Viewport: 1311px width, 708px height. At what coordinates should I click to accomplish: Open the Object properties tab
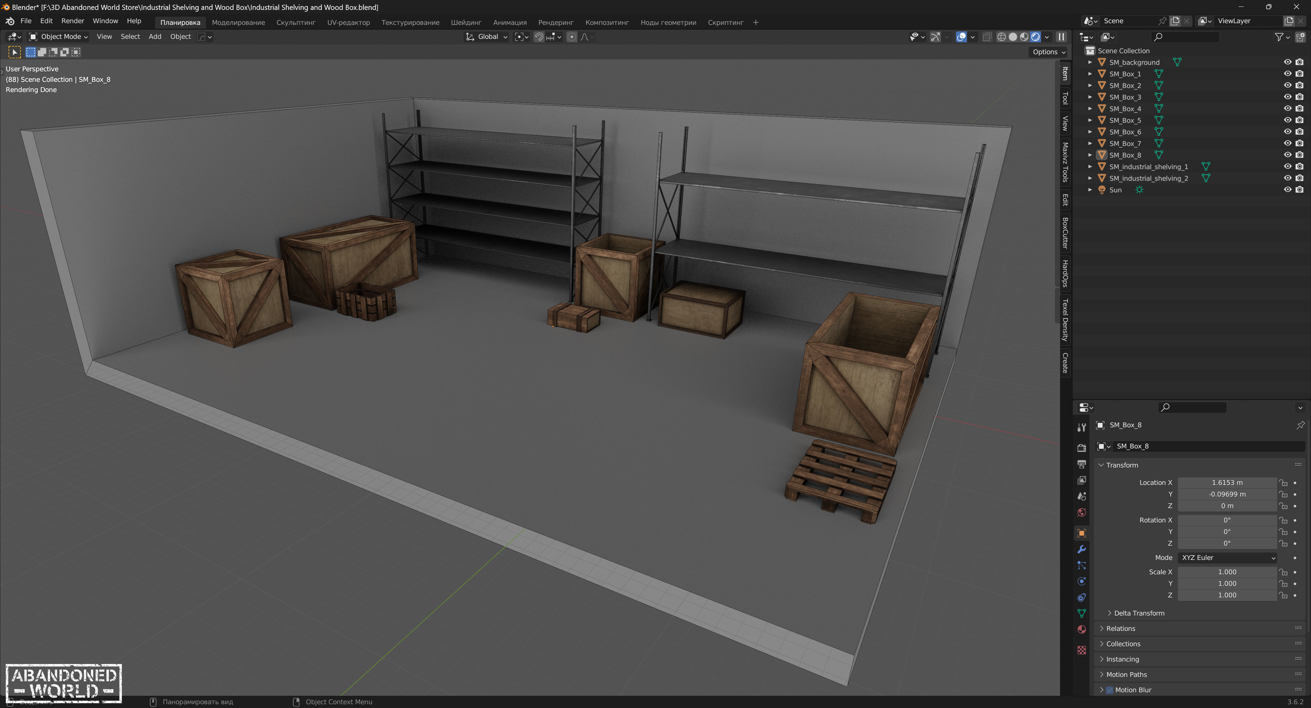point(1082,533)
